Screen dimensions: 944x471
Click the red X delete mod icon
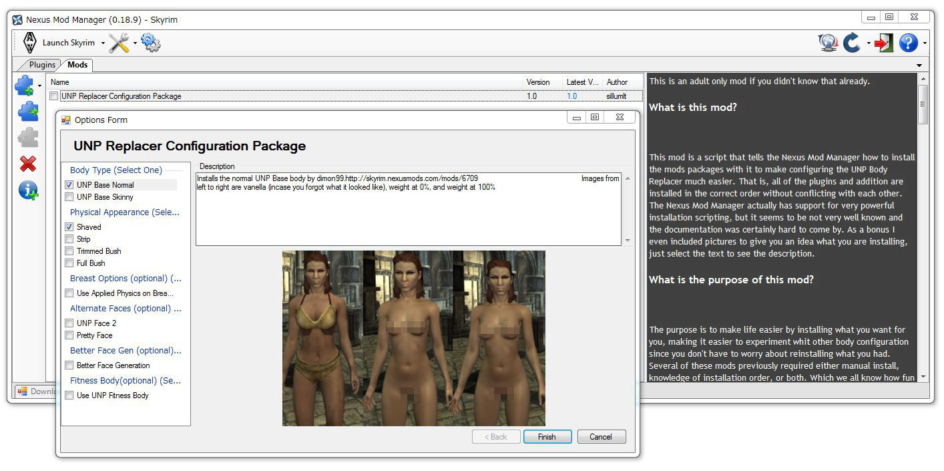pos(27,164)
